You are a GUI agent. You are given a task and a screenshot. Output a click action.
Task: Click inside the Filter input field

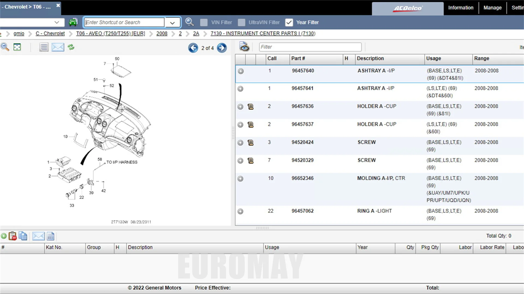[x=310, y=47]
